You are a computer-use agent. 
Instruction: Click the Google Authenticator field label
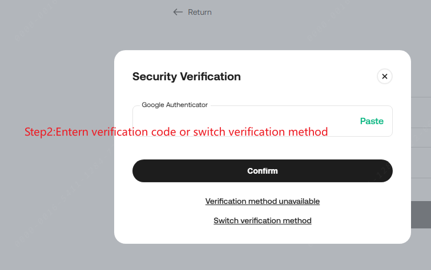pos(175,105)
